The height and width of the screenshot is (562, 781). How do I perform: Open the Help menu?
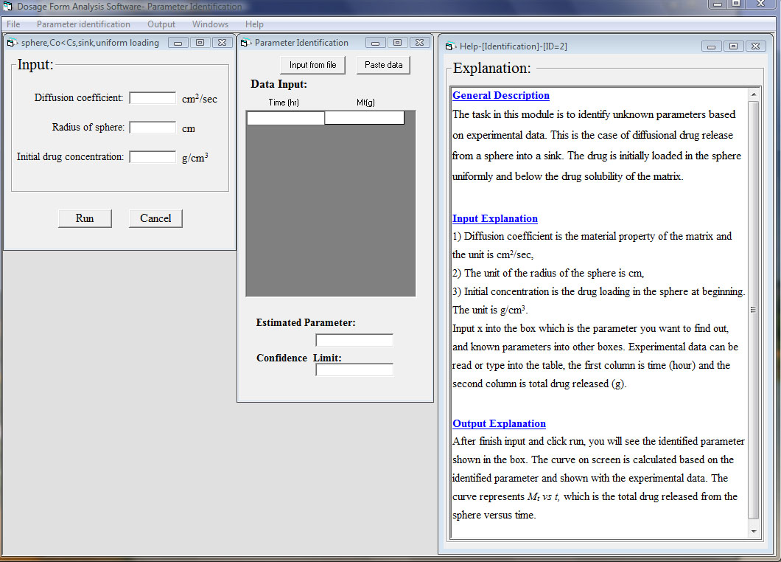(254, 24)
